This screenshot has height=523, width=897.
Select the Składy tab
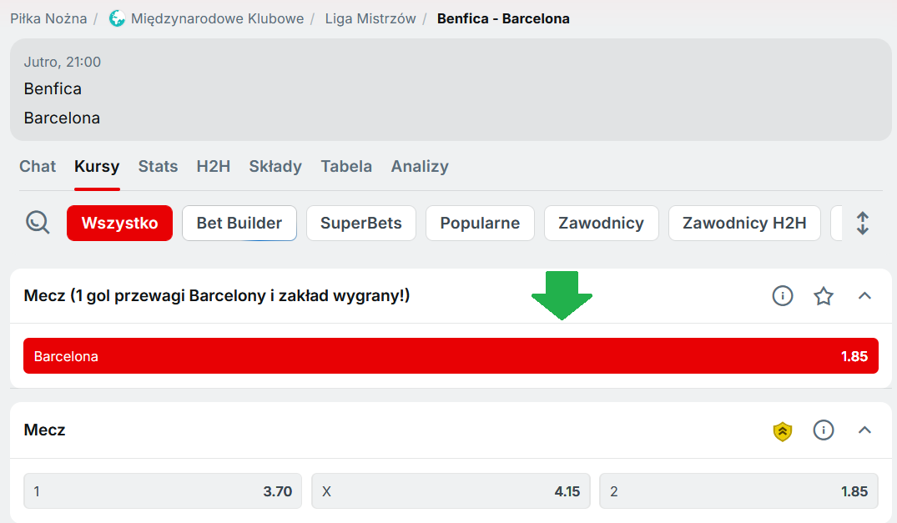click(x=275, y=166)
